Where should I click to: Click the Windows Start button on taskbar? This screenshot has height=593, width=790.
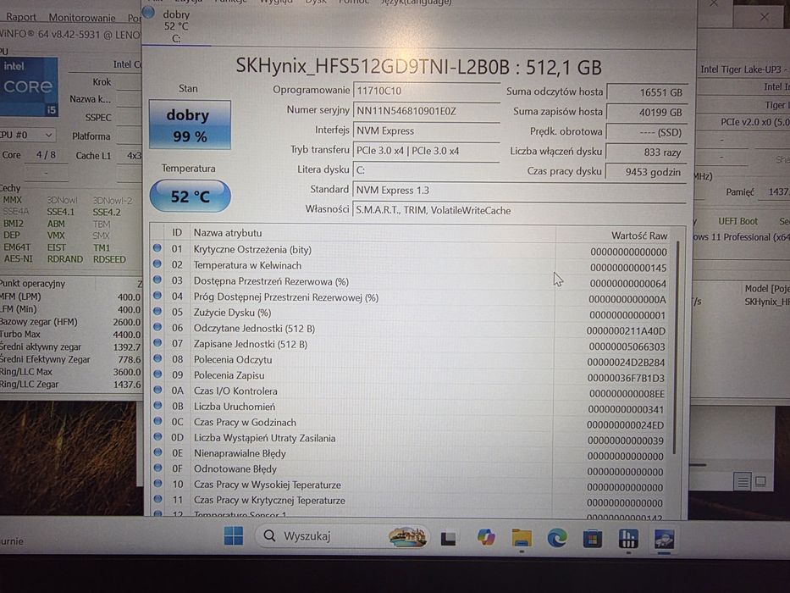pos(233,536)
